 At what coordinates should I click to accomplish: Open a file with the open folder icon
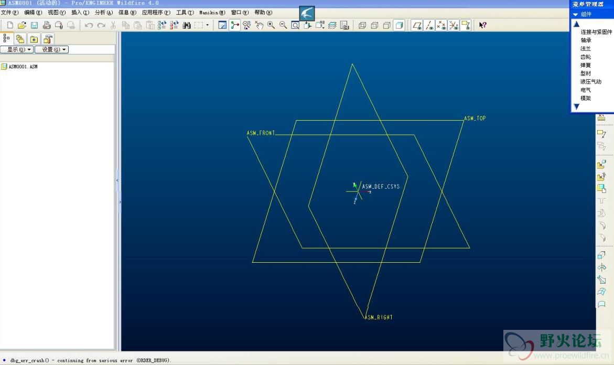[x=22, y=26]
